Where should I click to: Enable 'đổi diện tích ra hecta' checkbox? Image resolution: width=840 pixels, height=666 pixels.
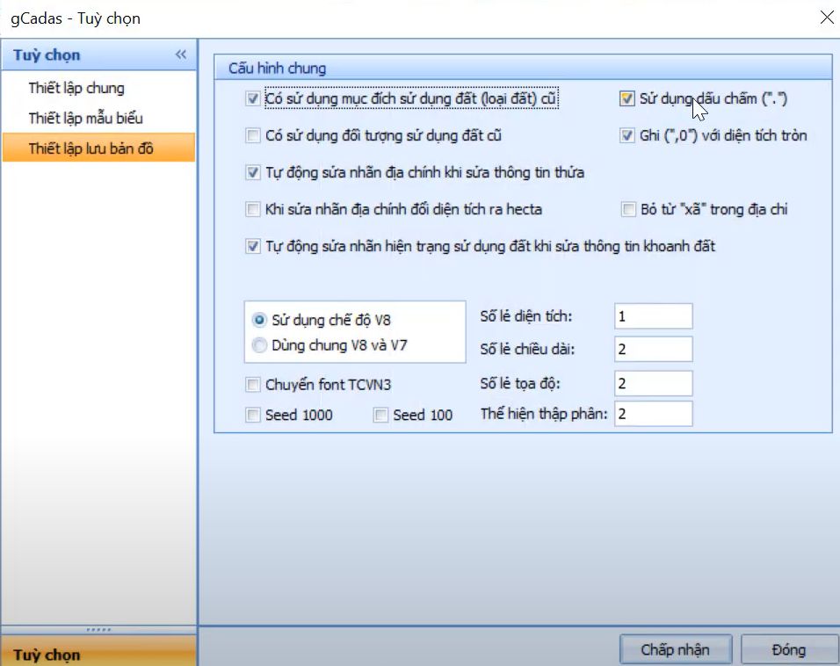253,210
